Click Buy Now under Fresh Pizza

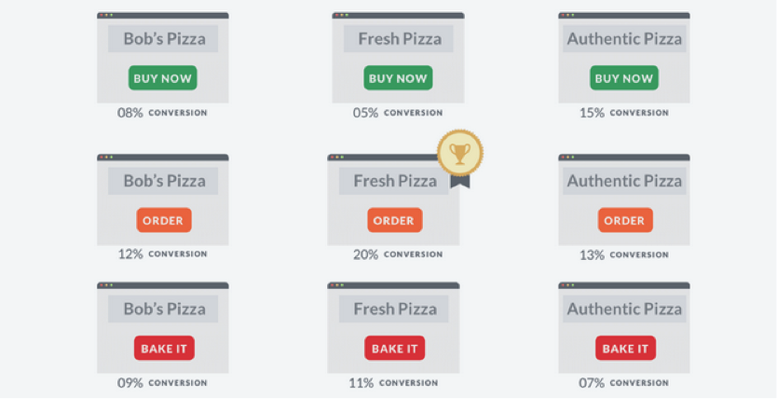(398, 78)
